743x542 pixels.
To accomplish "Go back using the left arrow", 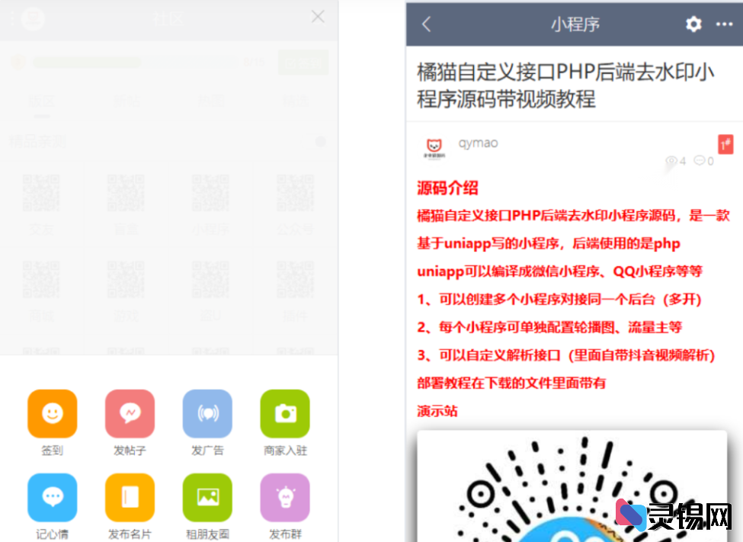I will (426, 24).
